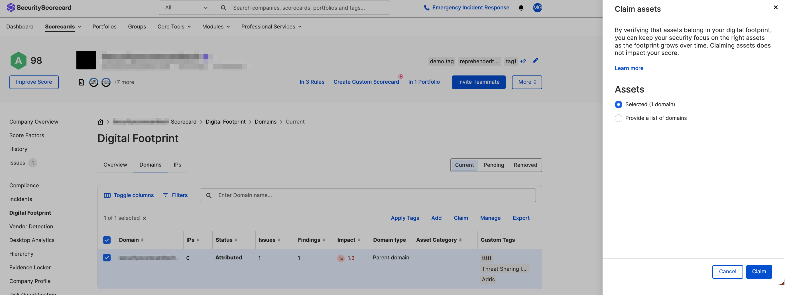Switch to the Overview tab
This screenshot has width=785, height=295.
pos(115,165)
